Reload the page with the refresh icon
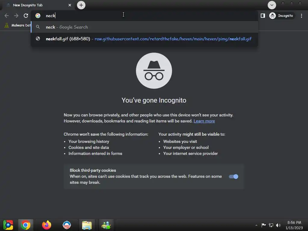This screenshot has height=231, width=308. coord(26,16)
